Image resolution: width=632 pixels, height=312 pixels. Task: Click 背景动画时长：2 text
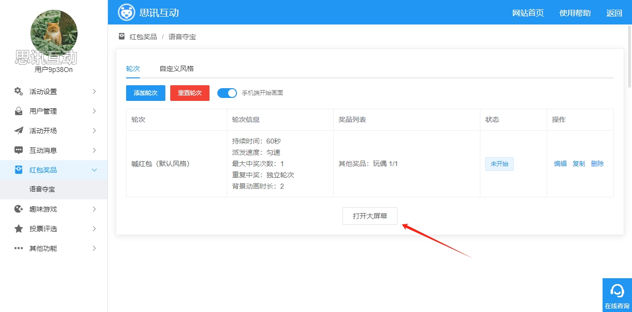tap(258, 187)
